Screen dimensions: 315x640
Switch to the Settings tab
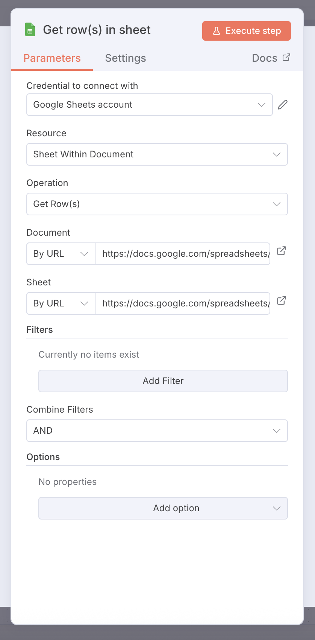click(x=126, y=58)
